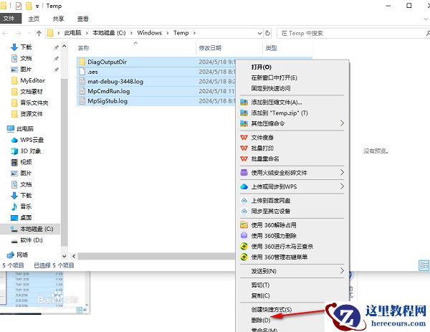The height and width of the screenshot is (332, 430).
Task: Expand 使用火绒安全粉碎文件 submenu
Action: tap(292, 173)
